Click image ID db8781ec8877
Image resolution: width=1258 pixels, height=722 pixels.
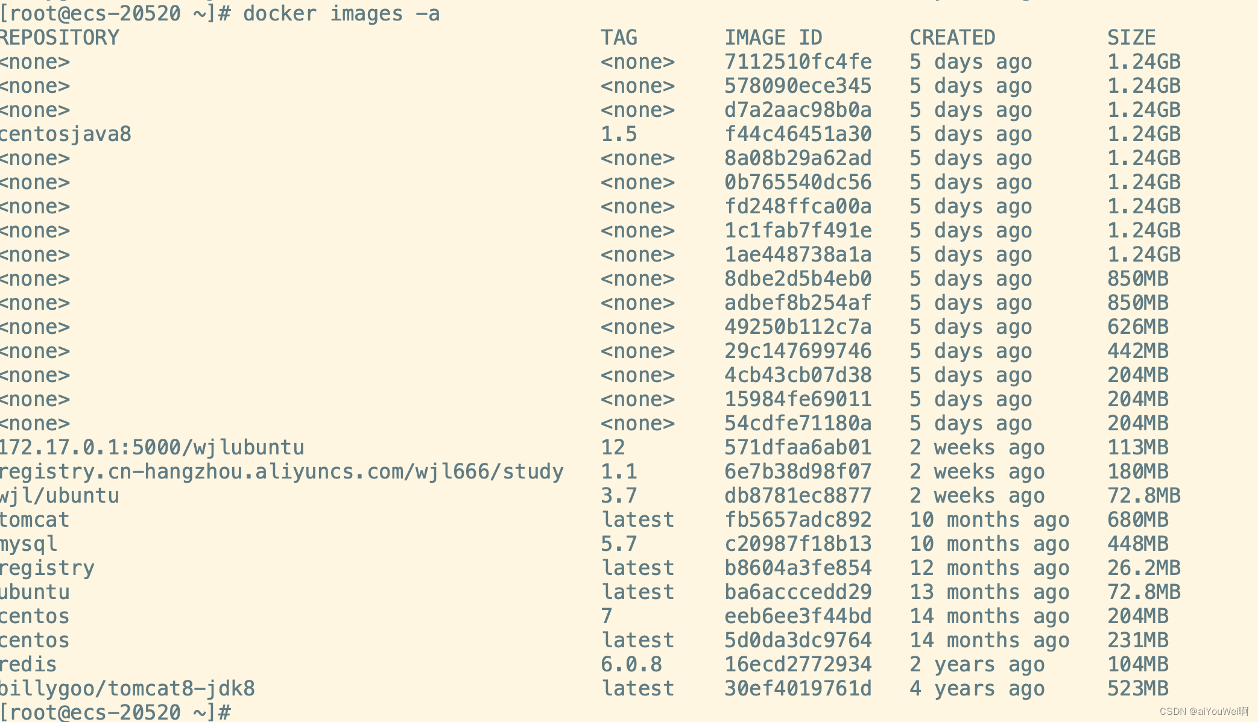pos(798,495)
